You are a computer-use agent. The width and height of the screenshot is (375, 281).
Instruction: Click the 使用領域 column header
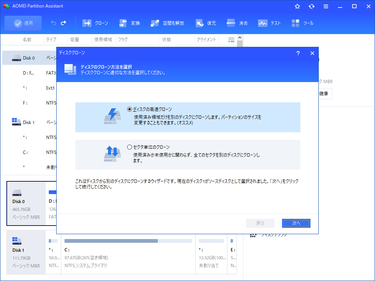[103, 40]
